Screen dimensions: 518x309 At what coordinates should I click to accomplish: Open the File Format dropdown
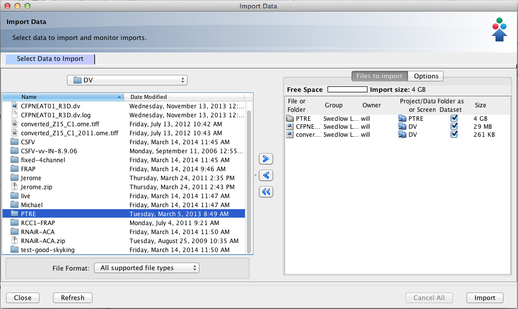coord(146,268)
